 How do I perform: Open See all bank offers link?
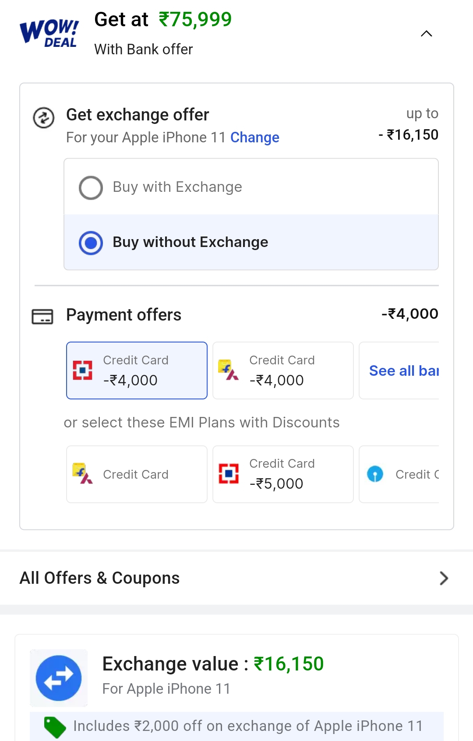tap(403, 371)
